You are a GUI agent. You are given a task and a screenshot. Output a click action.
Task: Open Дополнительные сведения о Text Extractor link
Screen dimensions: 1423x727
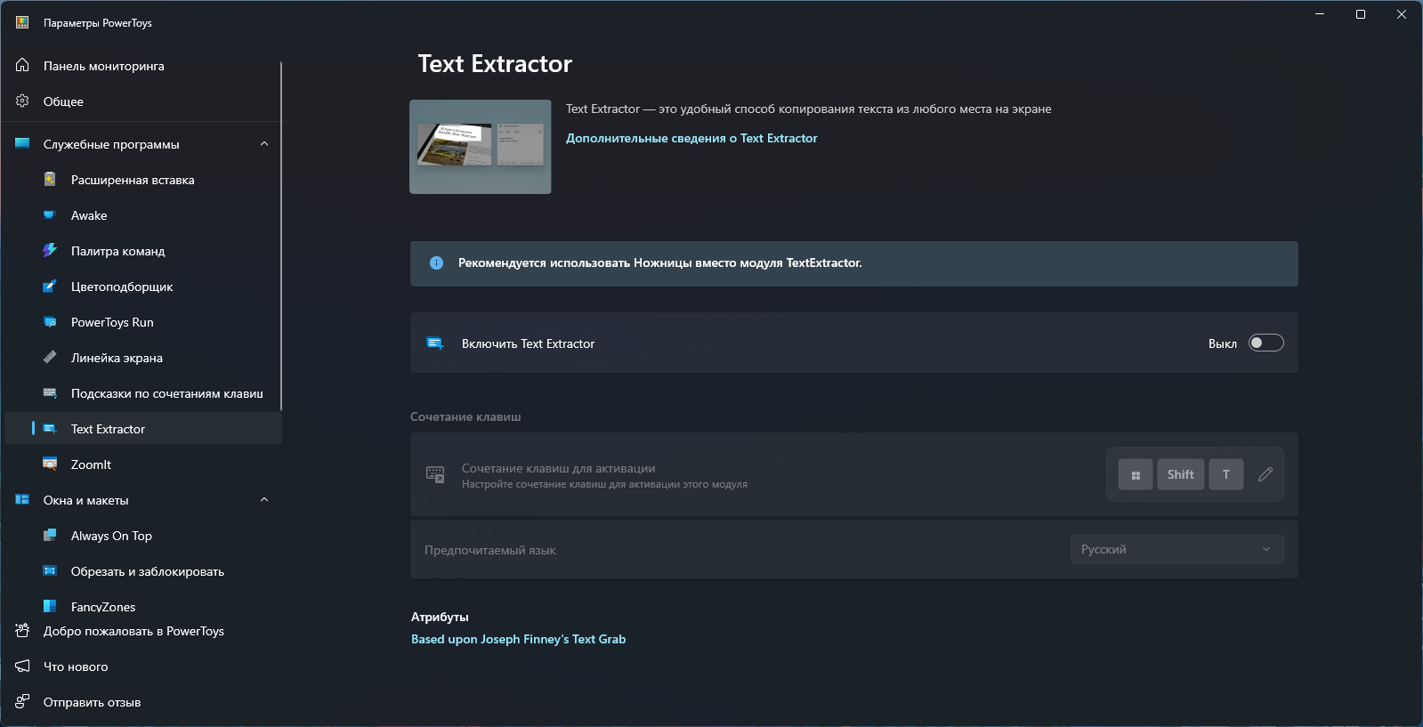pyautogui.click(x=691, y=138)
